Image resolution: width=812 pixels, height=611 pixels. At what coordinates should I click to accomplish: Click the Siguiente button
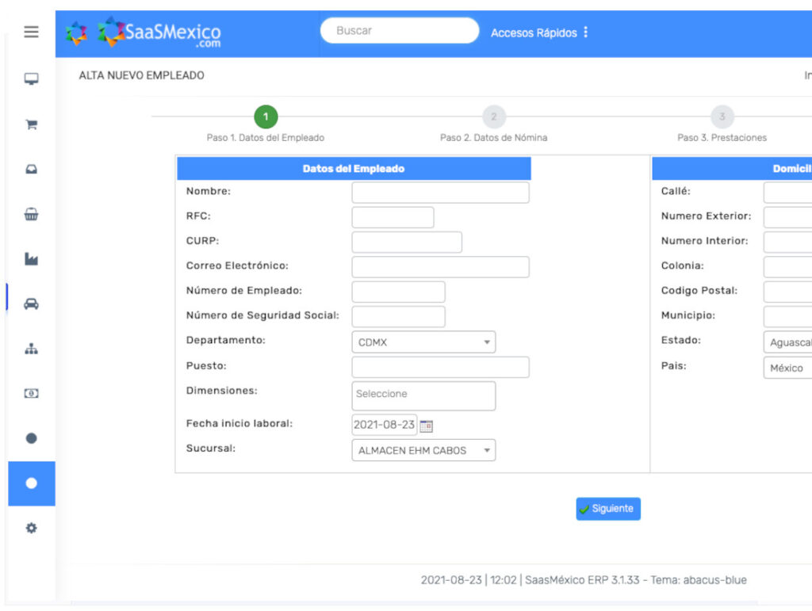(607, 509)
